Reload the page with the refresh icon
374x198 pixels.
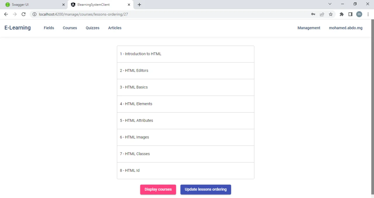24,14
